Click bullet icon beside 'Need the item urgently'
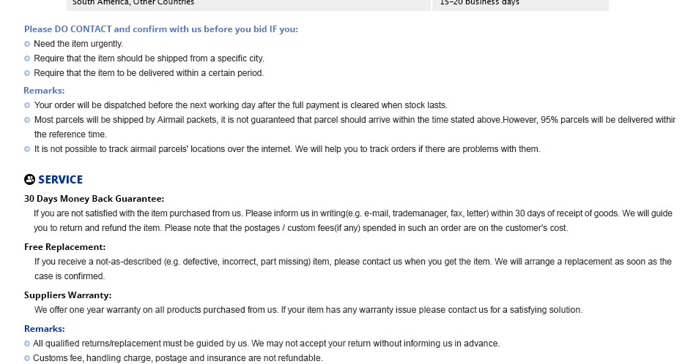Image resolution: width=696 pixels, height=364 pixels. pyautogui.click(x=27, y=44)
